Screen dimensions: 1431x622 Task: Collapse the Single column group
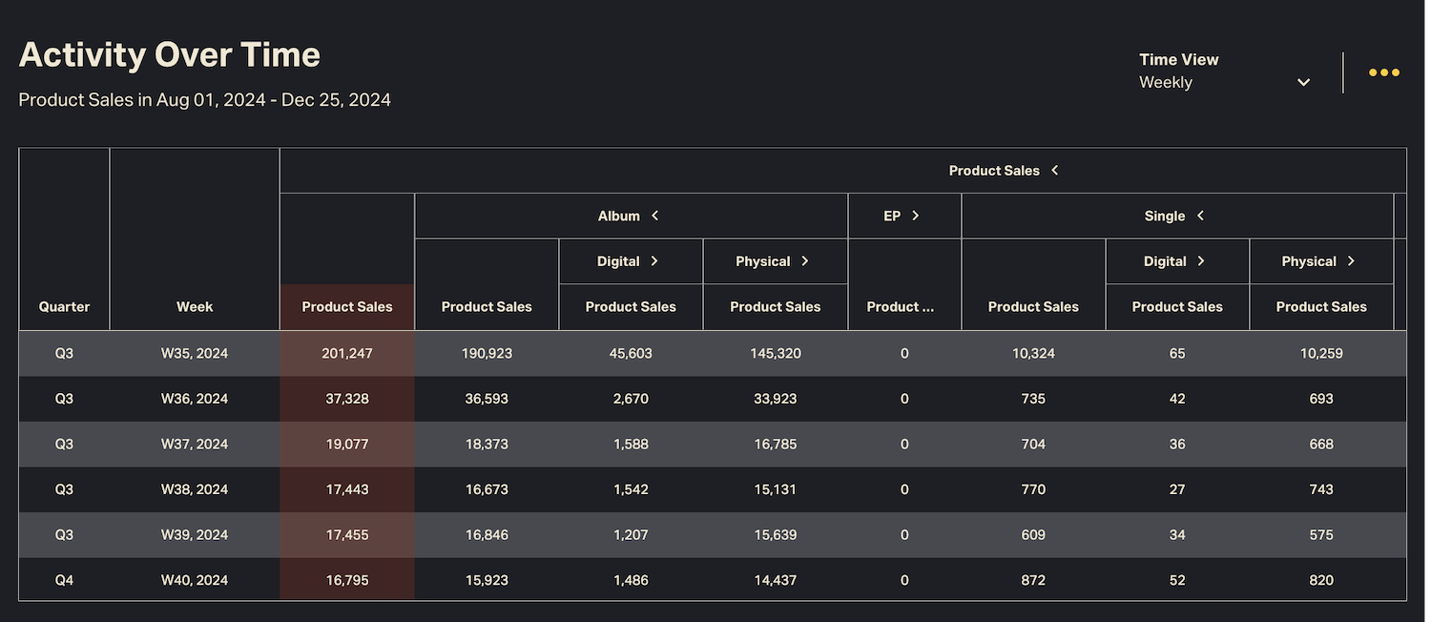pyautogui.click(x=1200, y=216)
